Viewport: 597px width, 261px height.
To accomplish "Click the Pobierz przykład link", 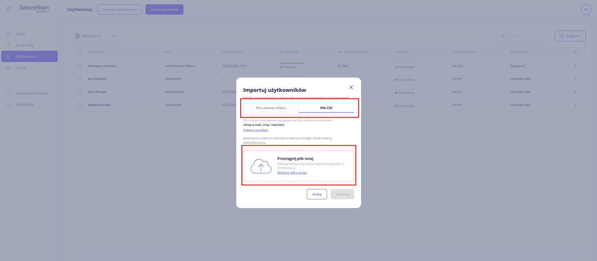I will pyautogui.click(x=255, y=130).
